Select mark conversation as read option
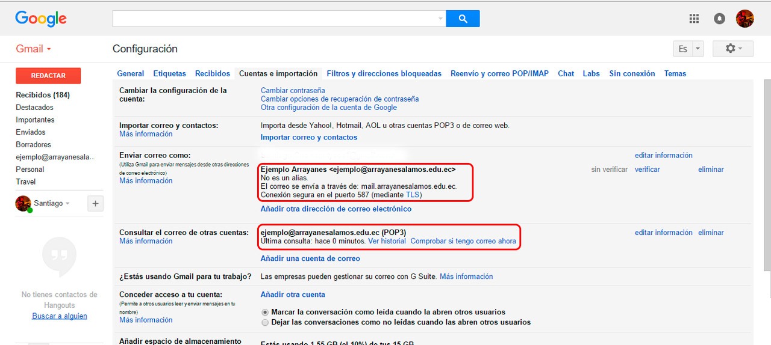 point(265,313)
